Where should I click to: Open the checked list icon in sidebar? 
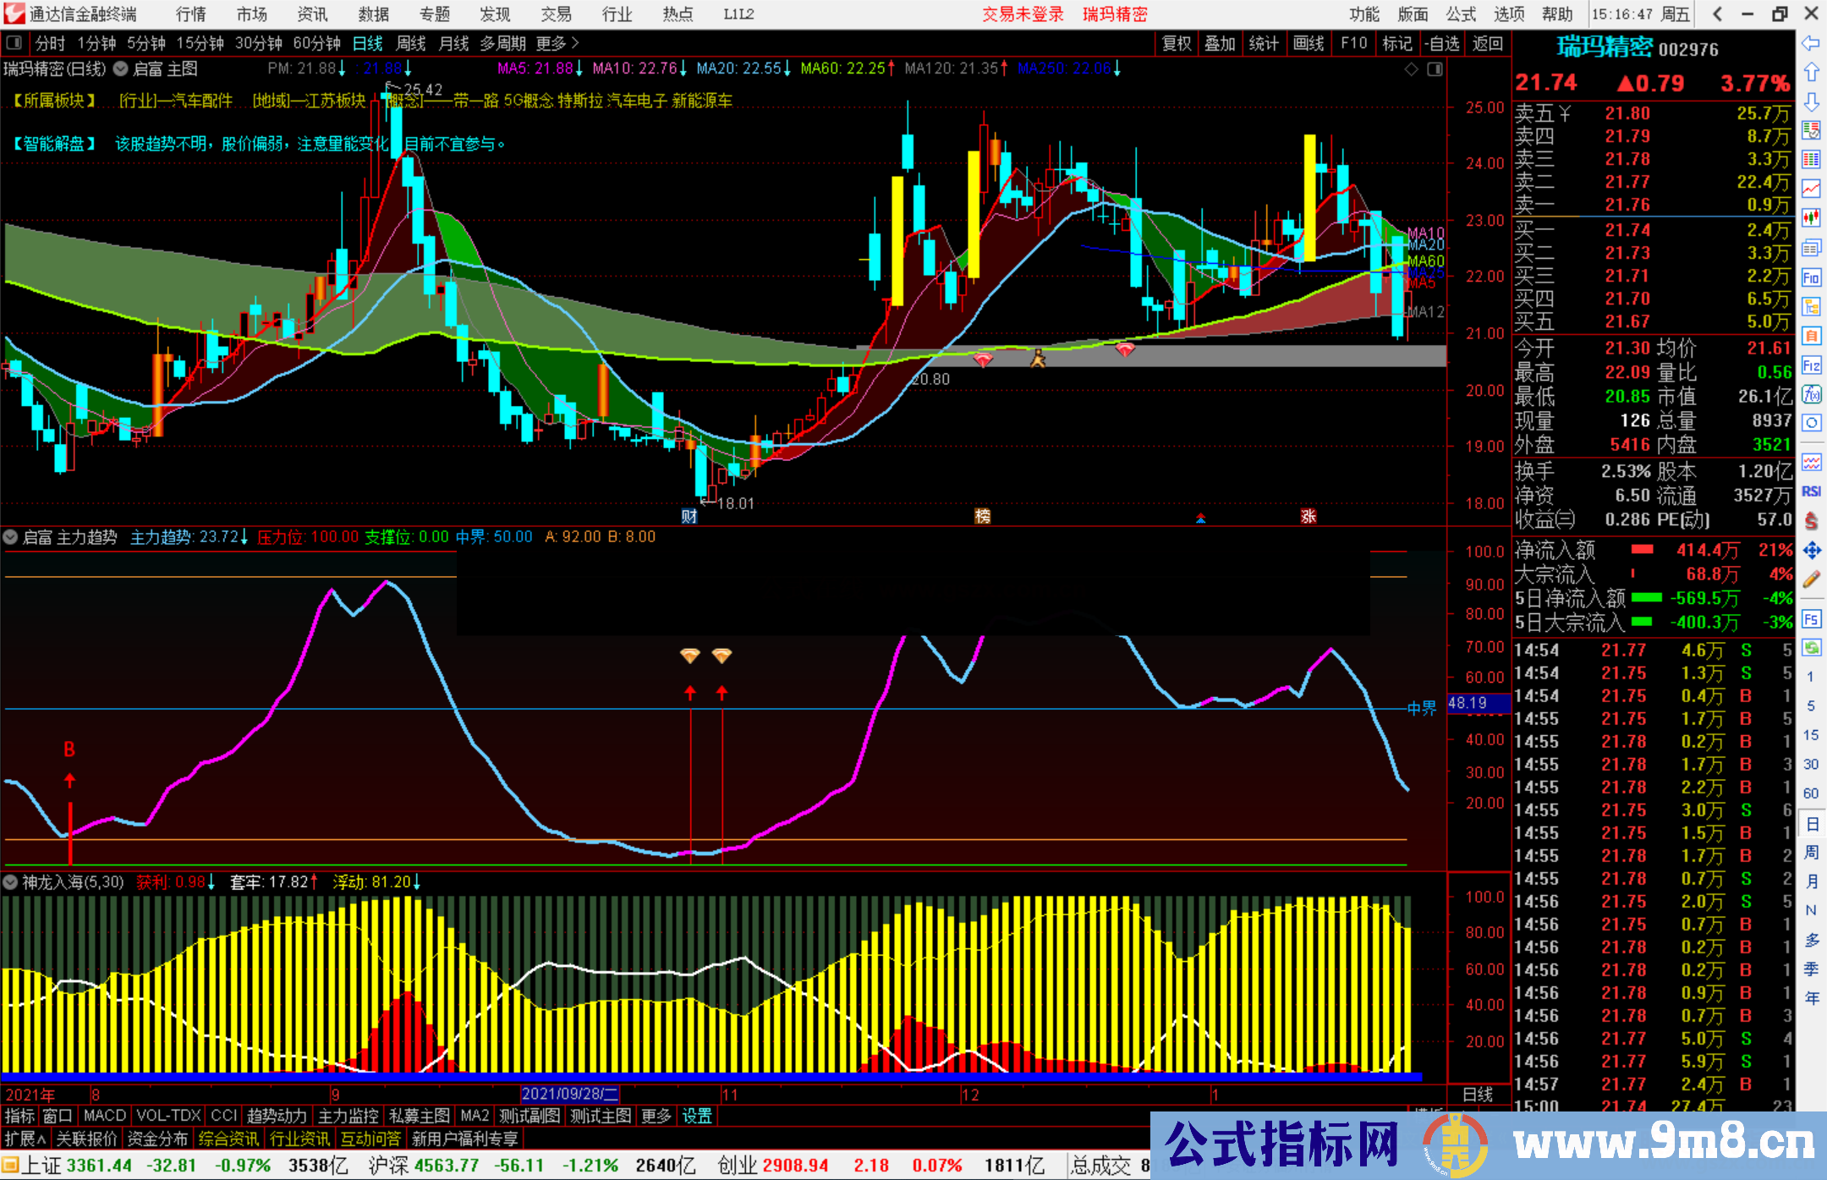coord(1811,130)
